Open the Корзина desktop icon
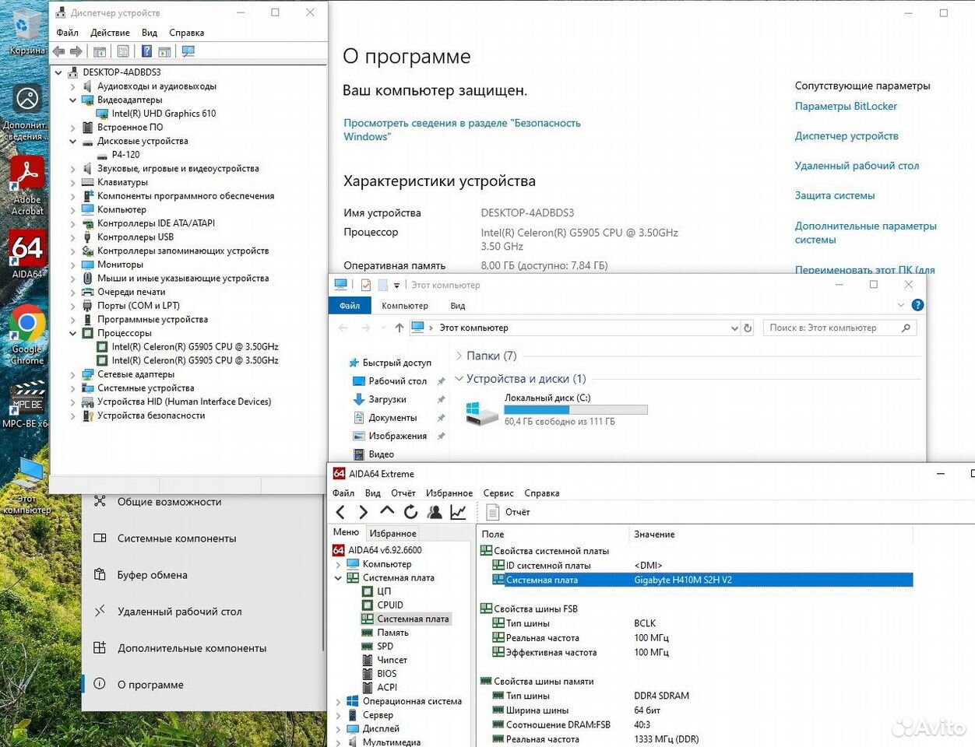 [27, 31]
